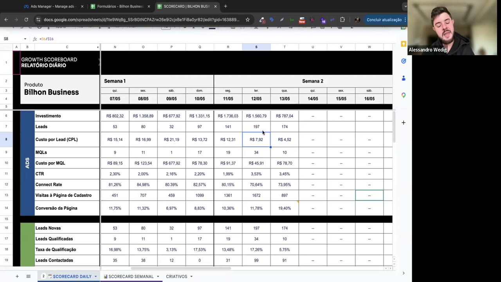Go back using the browser back arrow
This screenshot has height=282, width=501.
(x=6, y=20)
